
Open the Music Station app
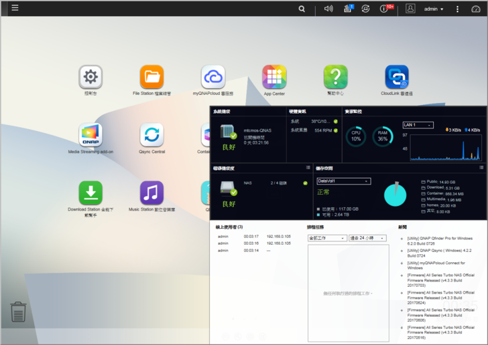(151, 193)
